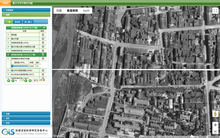The height and width of the screenshot is (138, 220).
Task: Open legend icon for 台北和淡水航照影像(1947) row
Action: click(x=43, y=74)
